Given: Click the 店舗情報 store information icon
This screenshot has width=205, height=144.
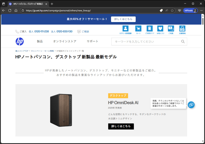Looking at the screenshot, I should (x=182, y=28).
